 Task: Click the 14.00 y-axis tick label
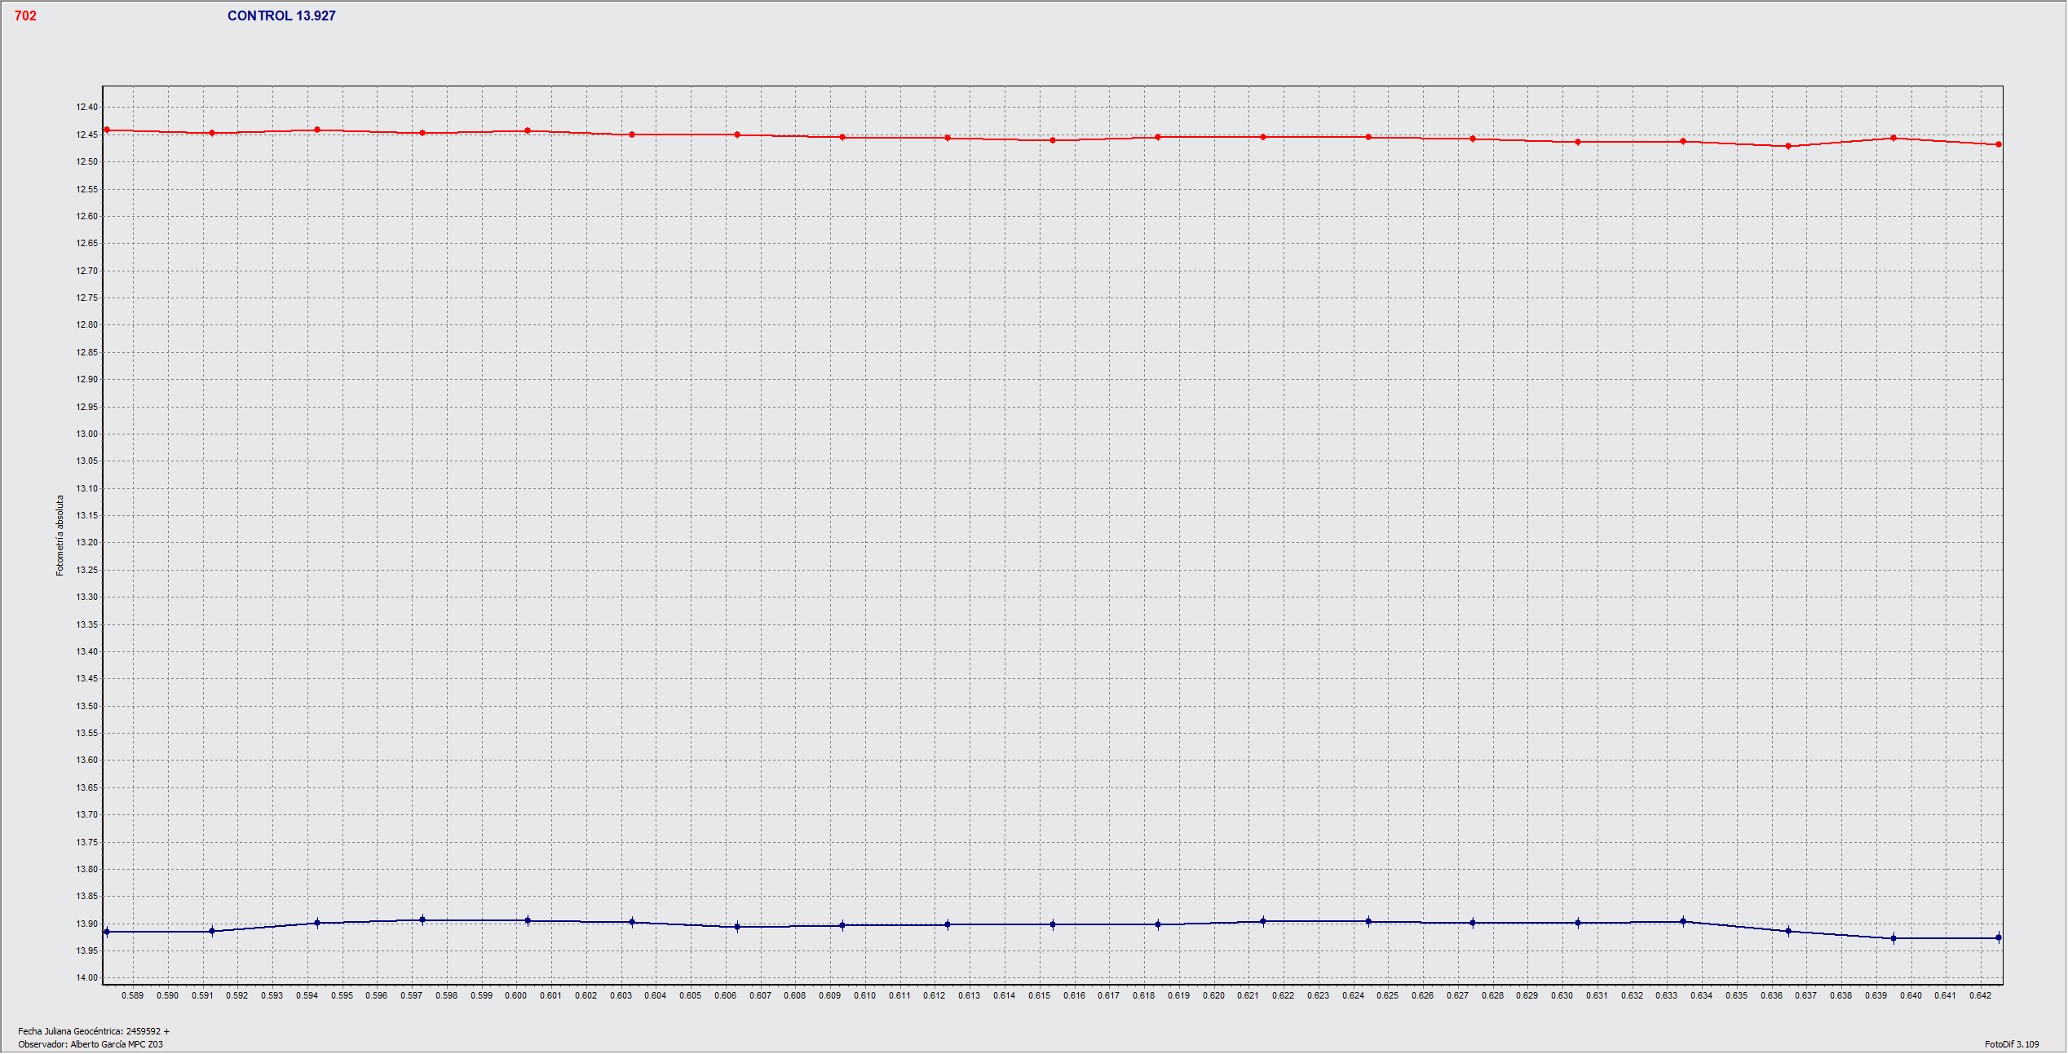coord(86,977)
